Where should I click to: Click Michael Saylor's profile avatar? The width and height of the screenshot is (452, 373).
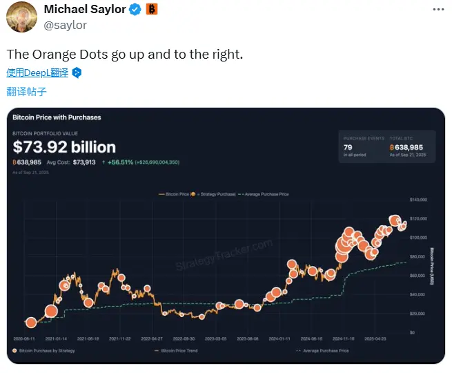[21, 16]
